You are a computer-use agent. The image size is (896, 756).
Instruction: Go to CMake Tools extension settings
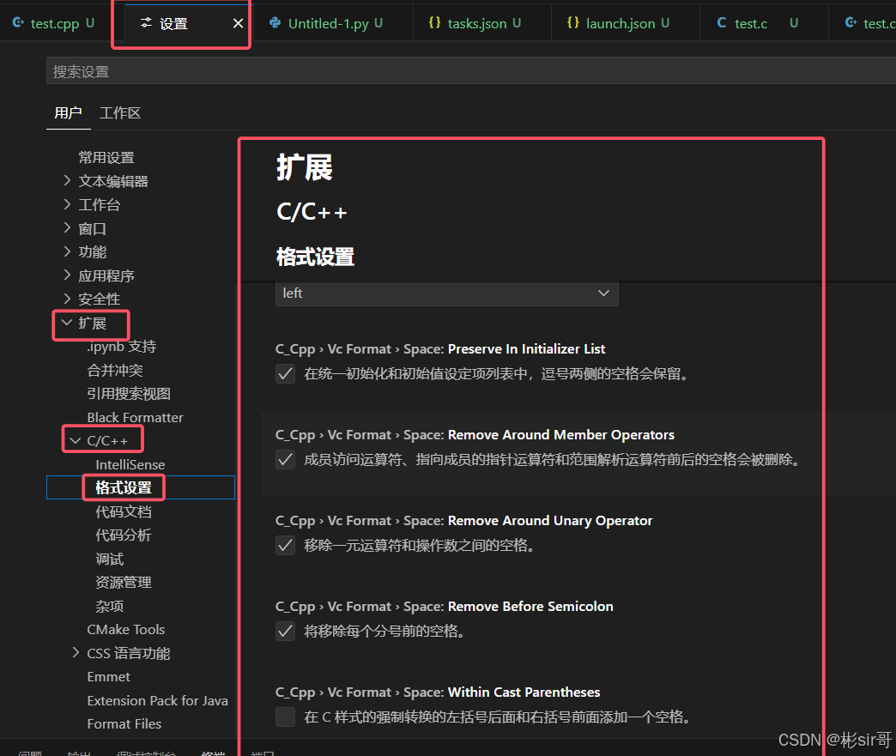(x=126, y=629)
